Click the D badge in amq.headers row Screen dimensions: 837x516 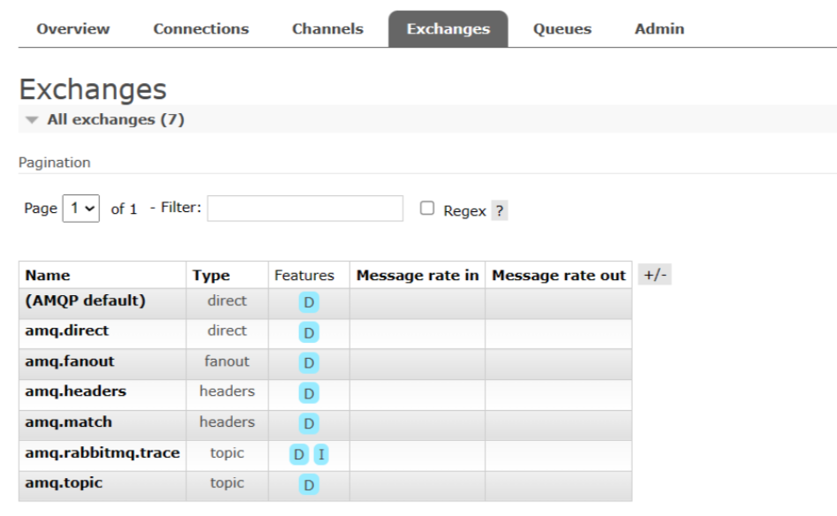[309, 393]
